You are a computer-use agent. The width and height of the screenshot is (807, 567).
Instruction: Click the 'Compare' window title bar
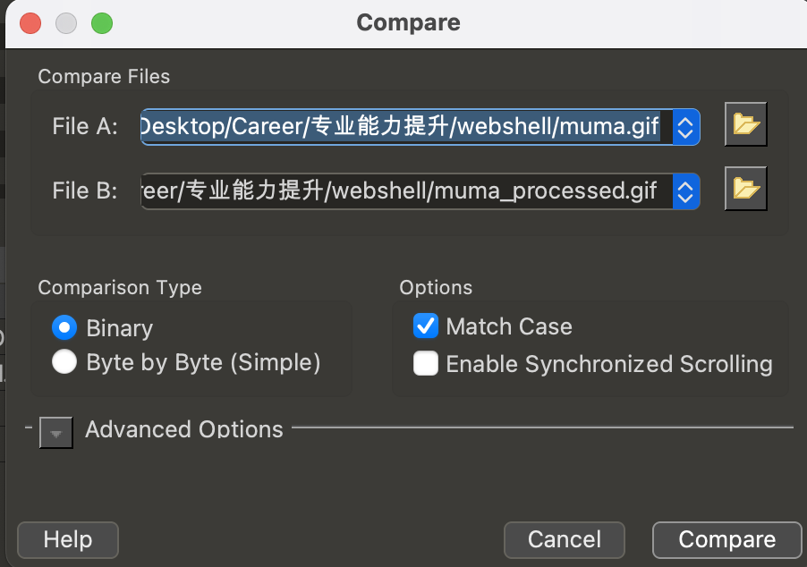tap(408, 22)
